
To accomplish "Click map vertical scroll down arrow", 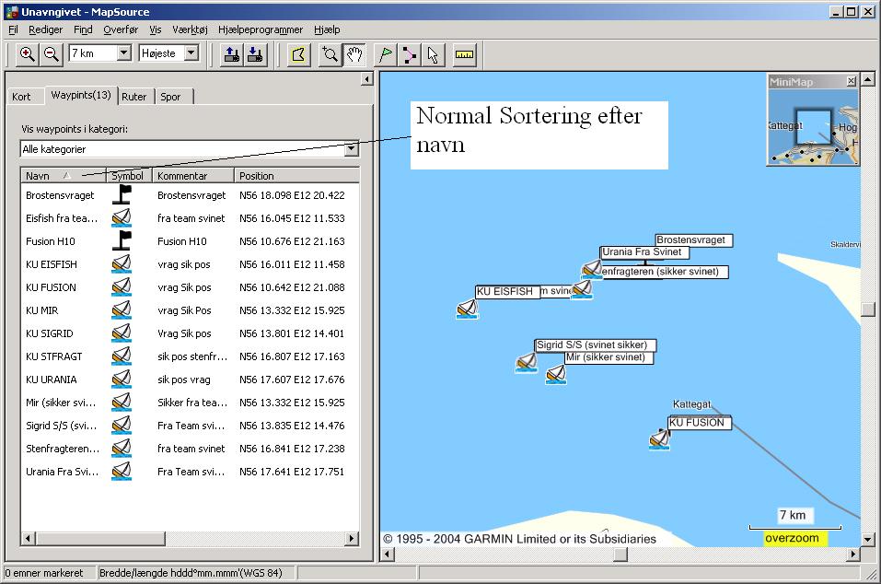I will pos(867,540).
